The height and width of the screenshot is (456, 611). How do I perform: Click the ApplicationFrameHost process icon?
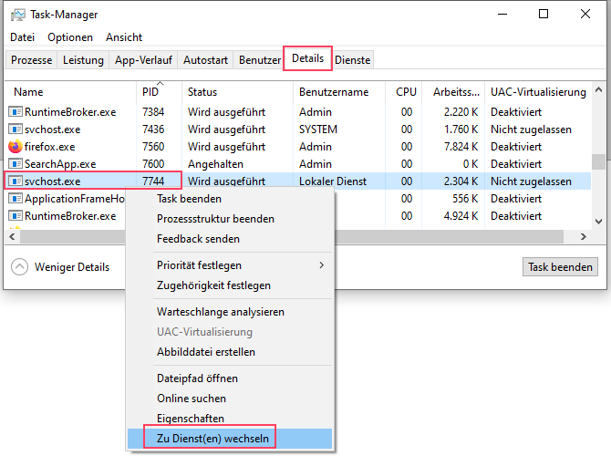click(16, 199)
